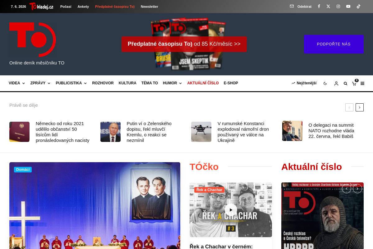Open the X (Twitter) profile icon
This screenshot has width=373, height=249.
[x=328, y=6]
